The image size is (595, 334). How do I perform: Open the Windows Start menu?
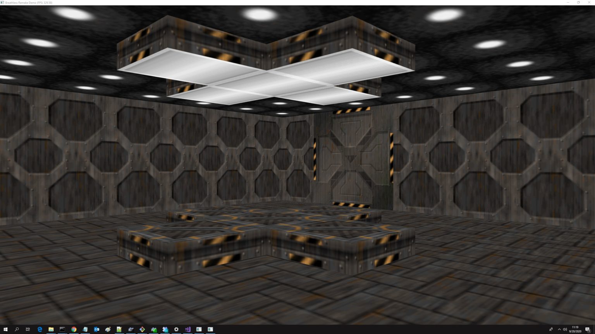[5, 329]
